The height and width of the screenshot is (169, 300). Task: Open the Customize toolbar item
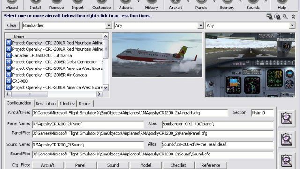pos(101,5)
